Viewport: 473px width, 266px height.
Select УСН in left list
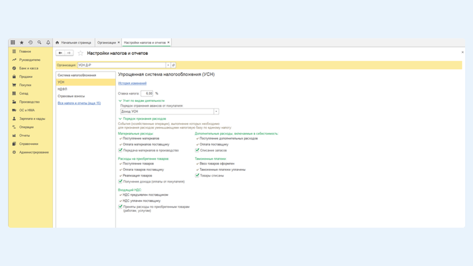click(x=85, y=82)
